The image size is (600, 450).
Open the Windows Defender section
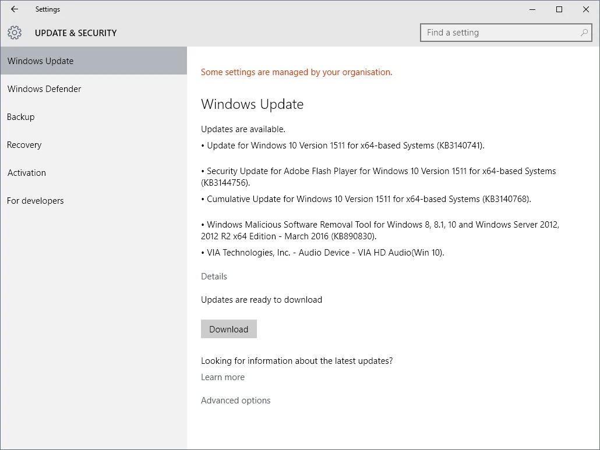pyautogui.click(x=94, y=88)
